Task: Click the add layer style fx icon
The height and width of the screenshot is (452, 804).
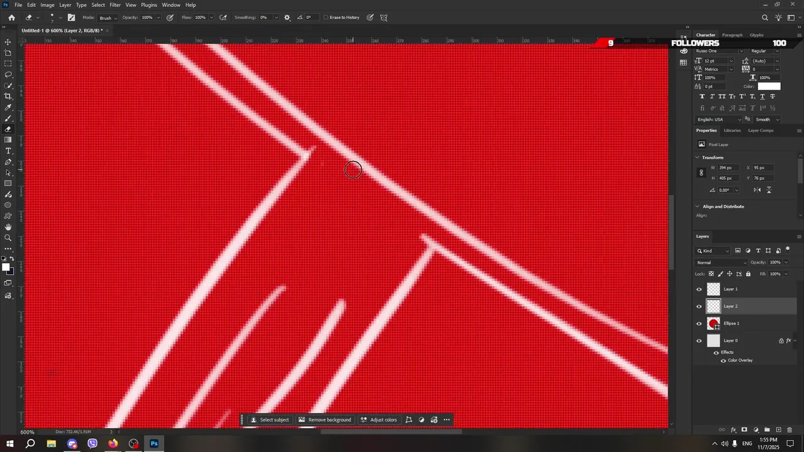Action: [x=734, y=430]
